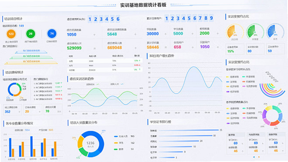This screenshot has height=162, width=288.
Task: Click the 352 online course total card
Action: point(13,110)
